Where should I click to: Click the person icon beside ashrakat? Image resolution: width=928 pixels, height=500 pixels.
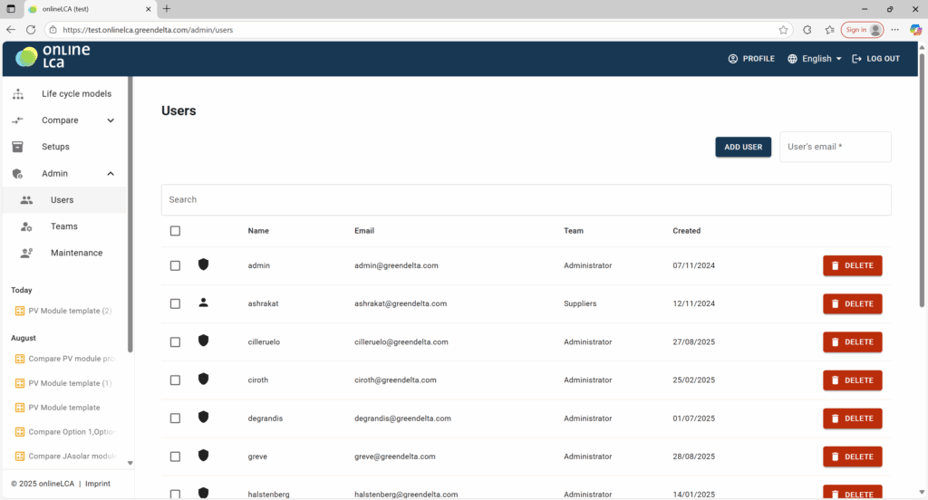point(203,303)
